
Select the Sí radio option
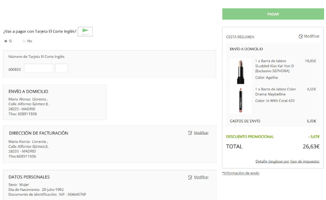click(x=6, y=41)
